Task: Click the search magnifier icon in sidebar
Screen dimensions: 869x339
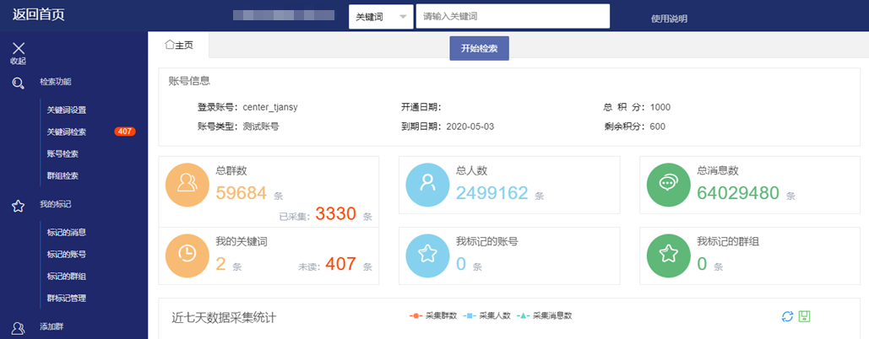Action: point(18,83)
